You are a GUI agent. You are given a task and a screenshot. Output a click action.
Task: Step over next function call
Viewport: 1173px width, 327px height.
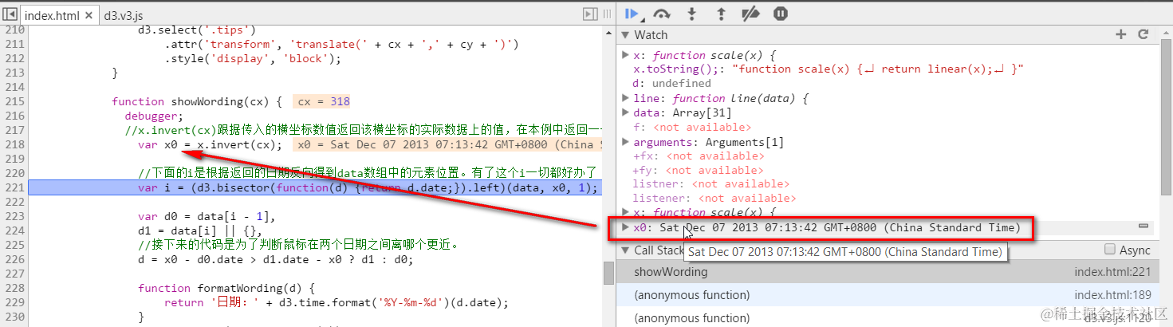pos(661,14)
